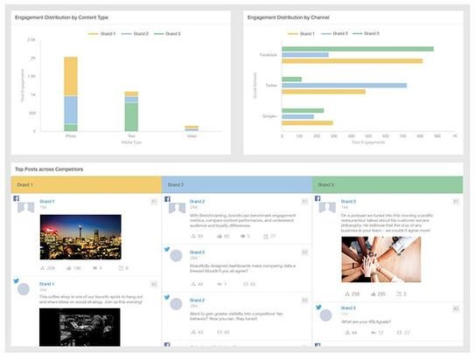Open city skyline night photo thumbnail
475x359 pixels.
(80, 237)
